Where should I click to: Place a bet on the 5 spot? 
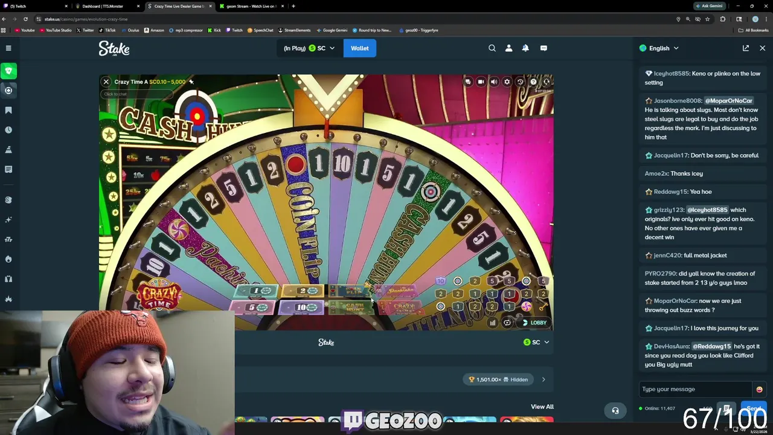click(x=254, y=308)
